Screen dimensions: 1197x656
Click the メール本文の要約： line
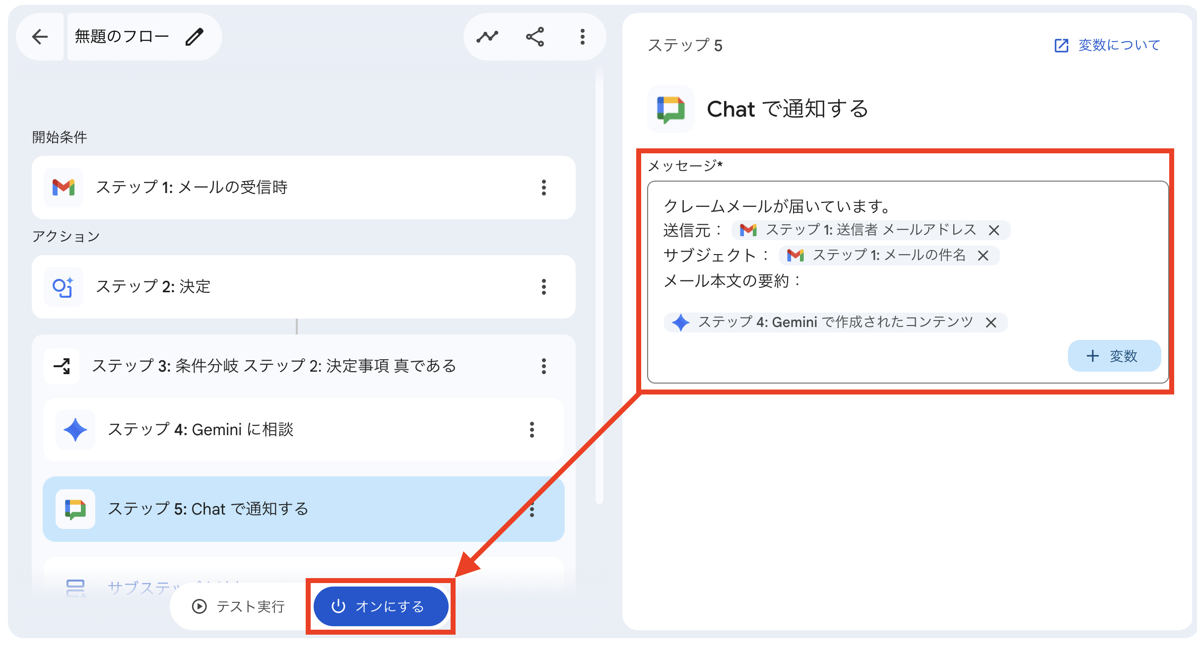coord(732,281)
